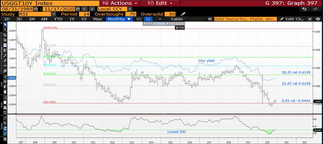Select the highlighted Fibonacci retracement tool
The width and height of the screenshot is (323, 144).
coord(5,45)
